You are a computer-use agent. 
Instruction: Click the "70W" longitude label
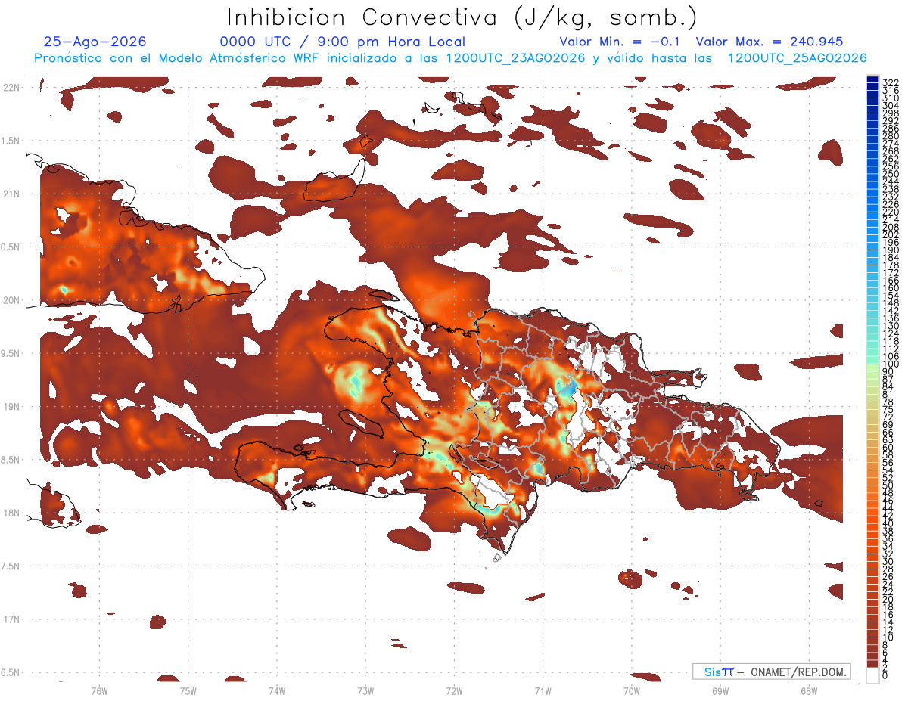(x=631, y=690)
